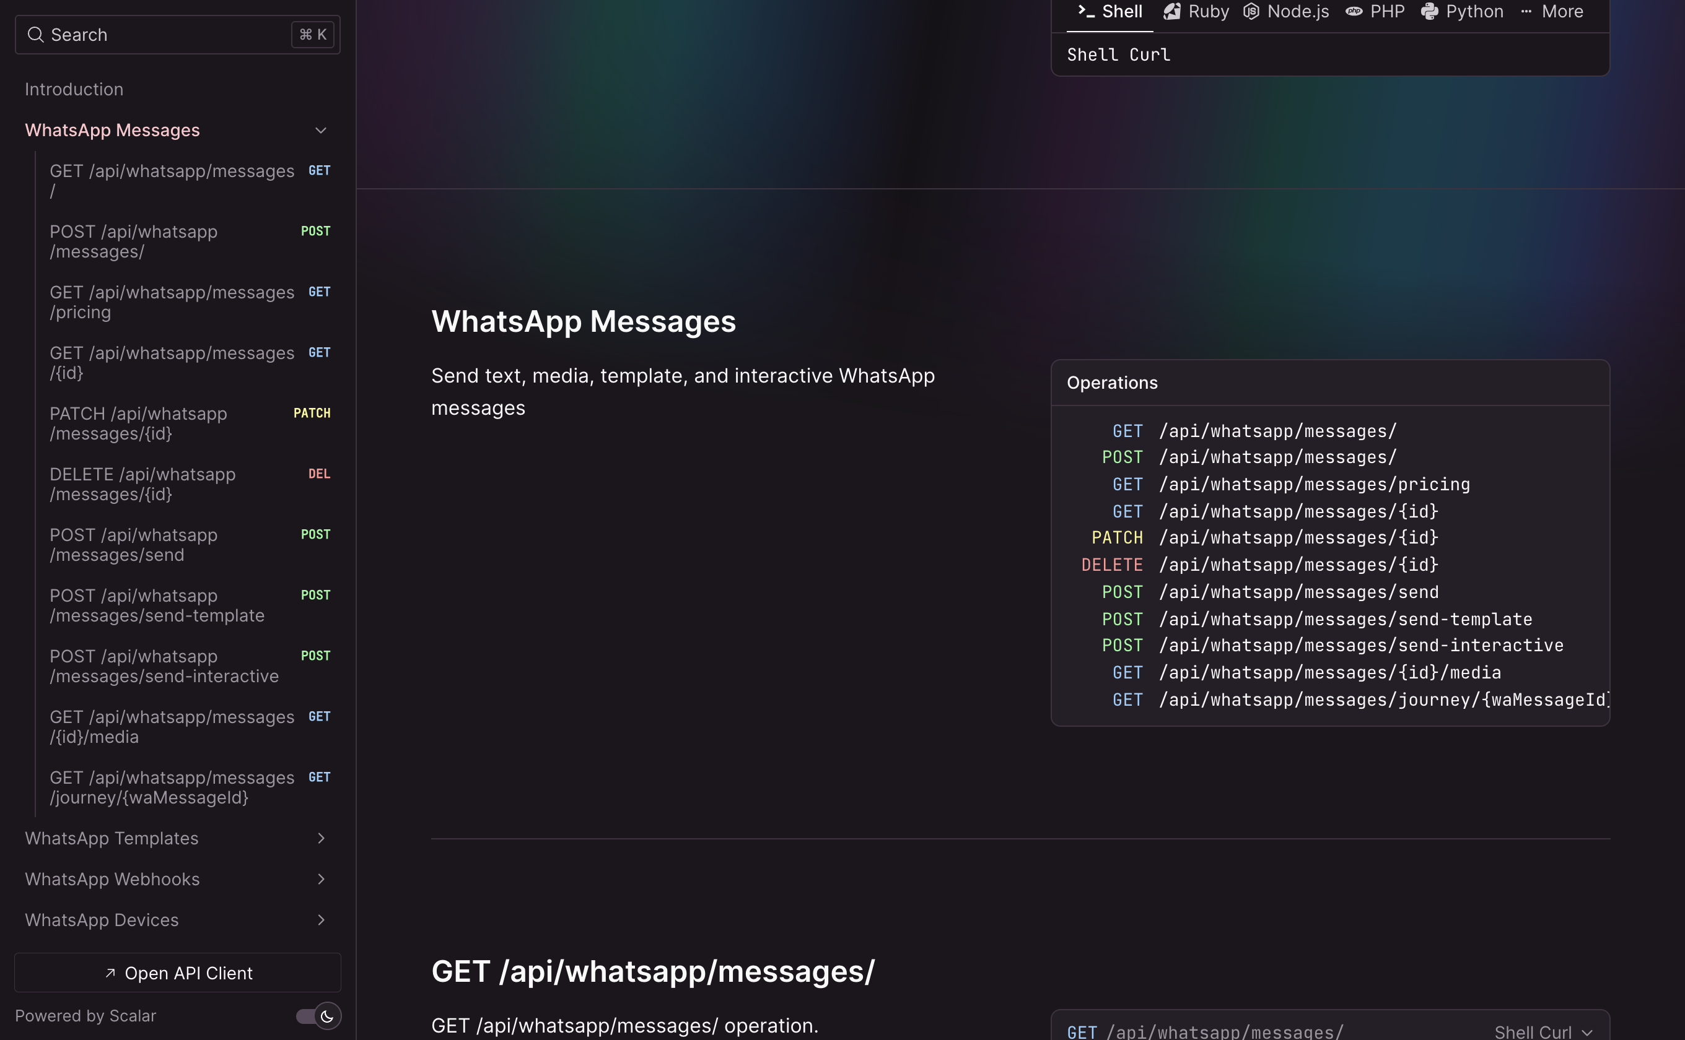Switch to the Shell tab
The image size is (1685, 1040).
1109,12
